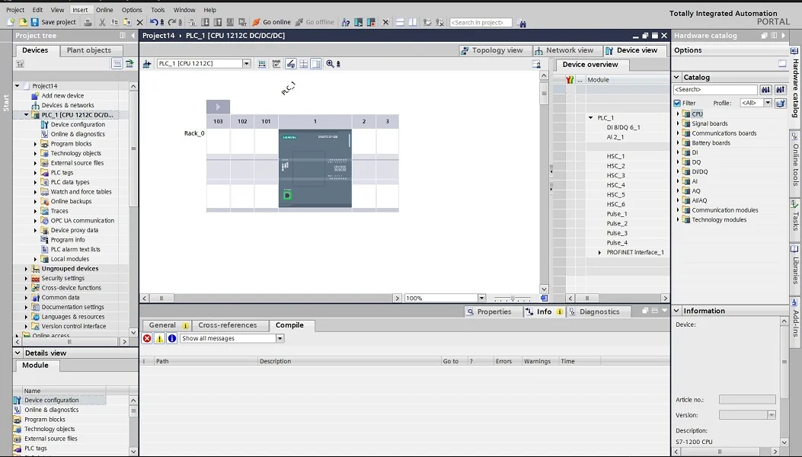802x457 pixels.
Task: Open the Options menu
Action: (x=132, y=10)
